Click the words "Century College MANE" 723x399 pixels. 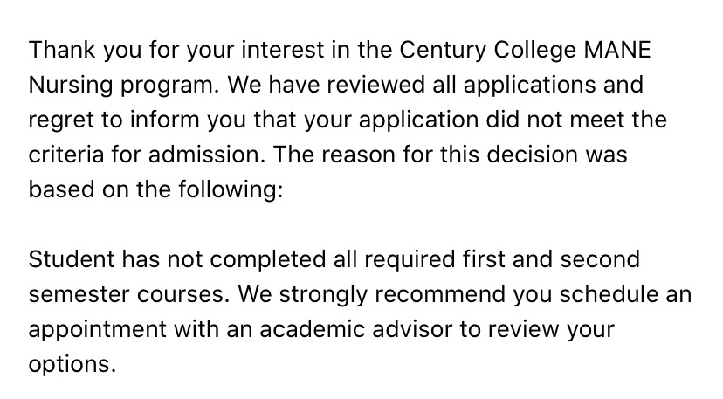point(525,51)
